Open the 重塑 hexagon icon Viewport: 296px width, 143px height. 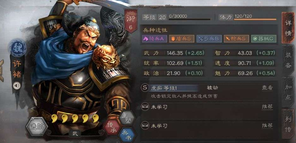(x=127, y=118)
